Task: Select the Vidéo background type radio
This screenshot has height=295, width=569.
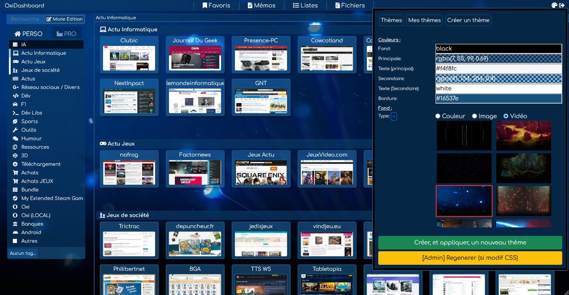Action: (x=506, y=116)
